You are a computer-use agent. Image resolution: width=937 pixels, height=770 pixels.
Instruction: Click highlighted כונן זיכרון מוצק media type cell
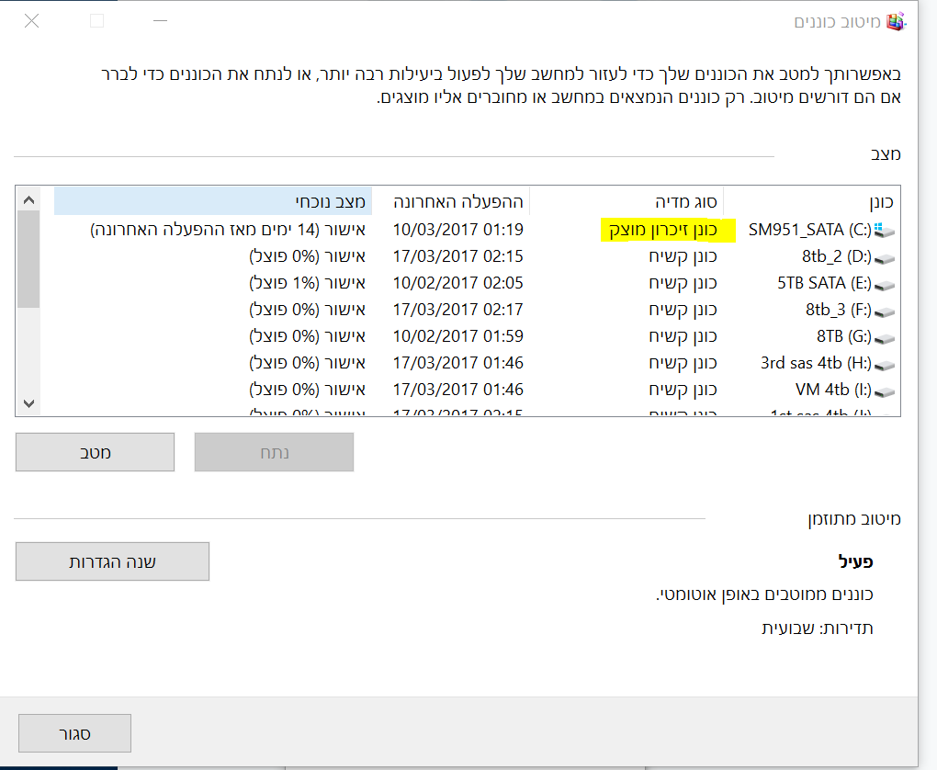tap(668, 230)
